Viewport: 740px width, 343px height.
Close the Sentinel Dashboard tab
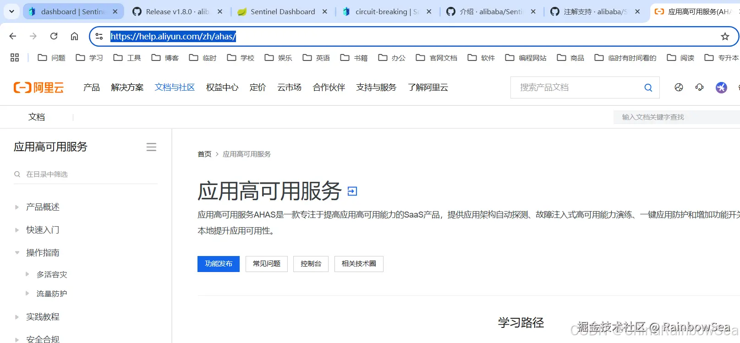click(324, 11)
